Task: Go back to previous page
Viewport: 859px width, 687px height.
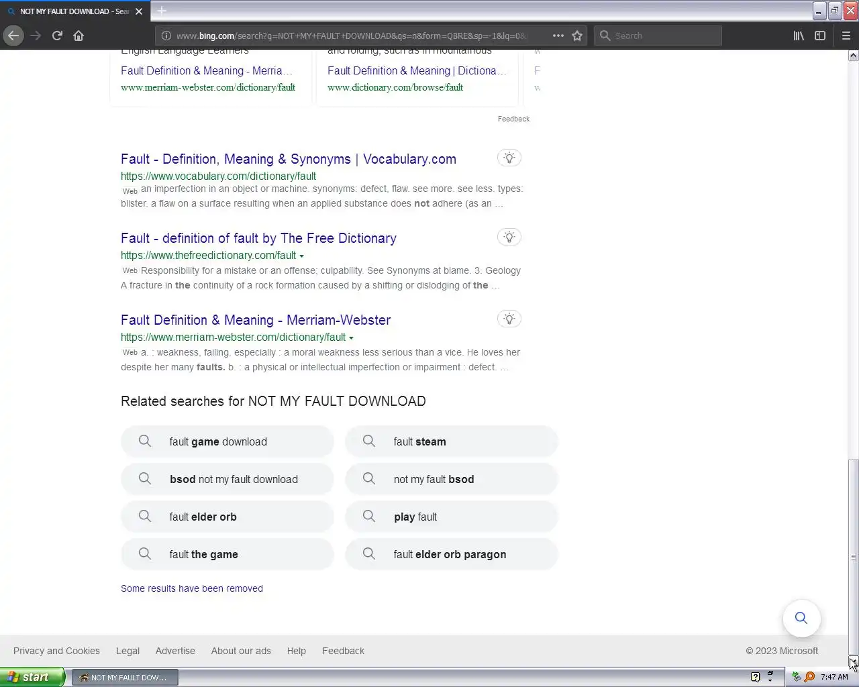Action: click(x=13, y=36)
